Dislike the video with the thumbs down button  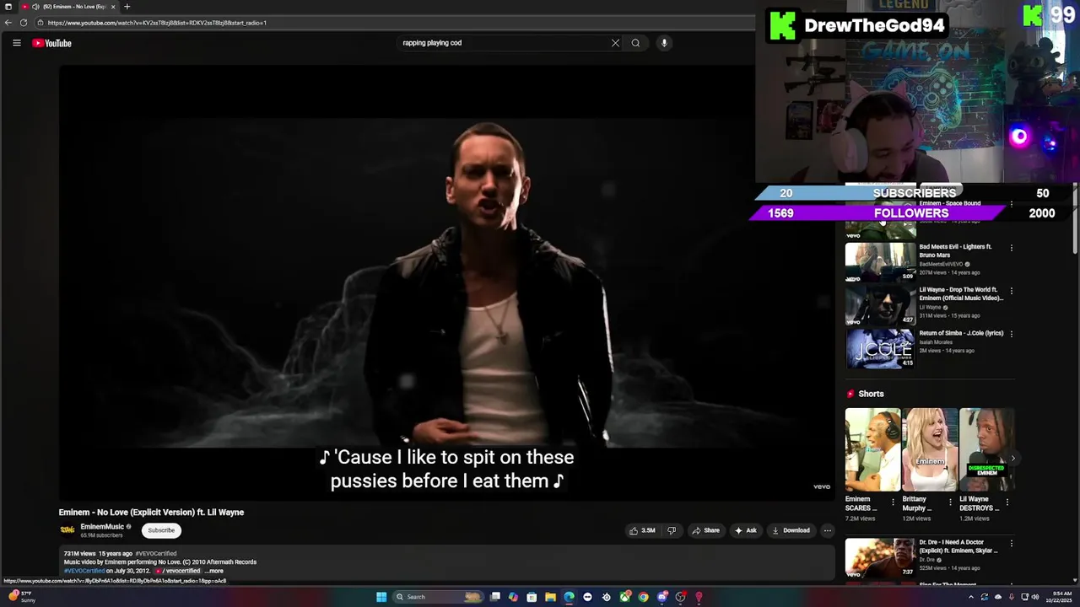point(672,530)
